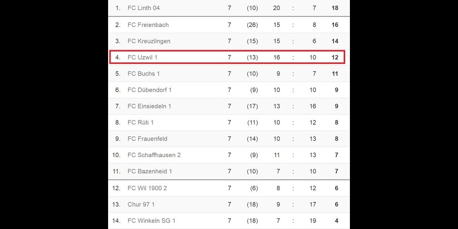Click rank number 1 in the table
Screen dimensions: 458x229
[118, 8]
